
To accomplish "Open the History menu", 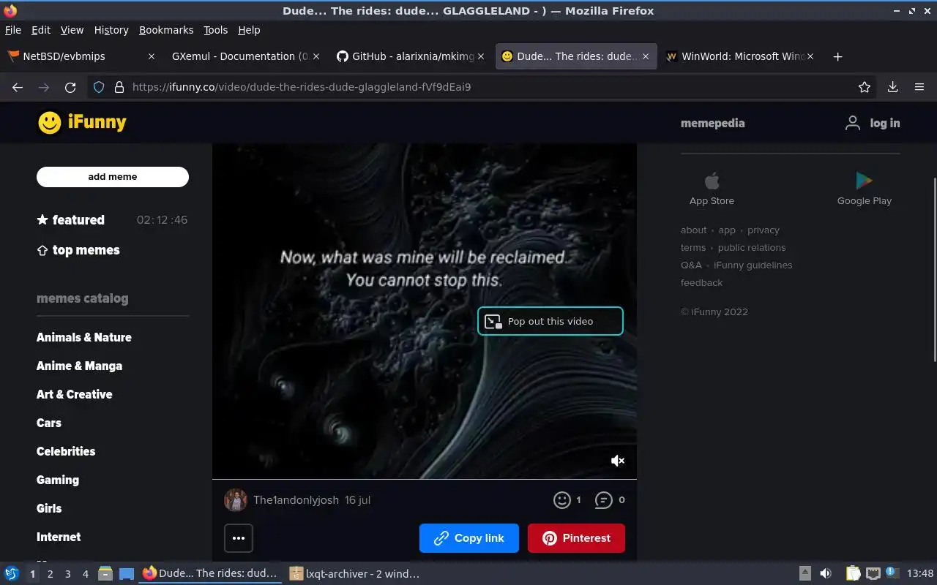I will pos(111,30).
